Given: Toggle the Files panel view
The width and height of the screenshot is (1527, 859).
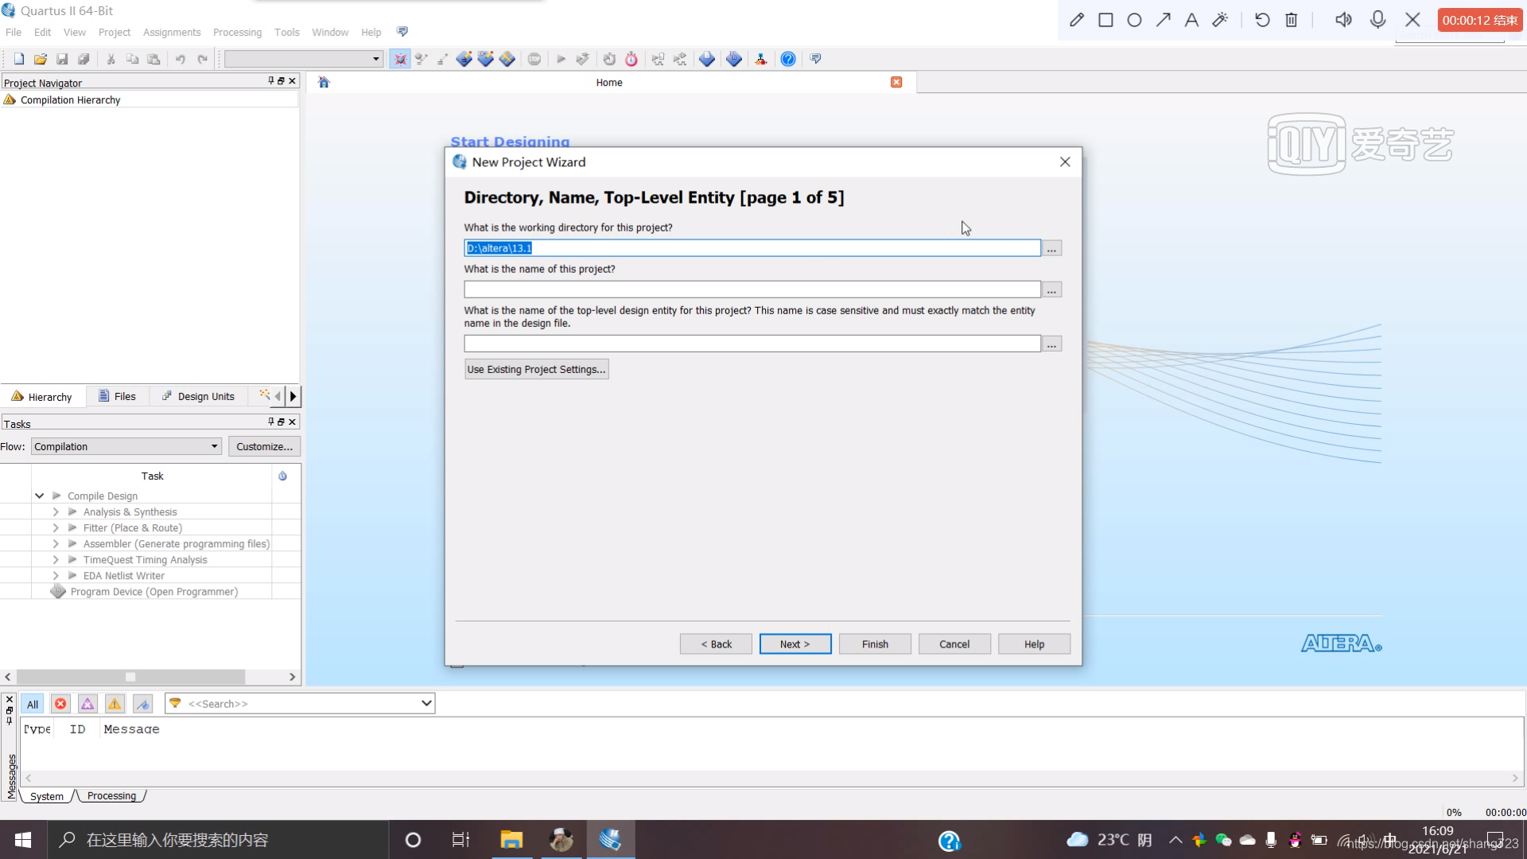Looking at the screenshot, I should [x=115, y=395].
